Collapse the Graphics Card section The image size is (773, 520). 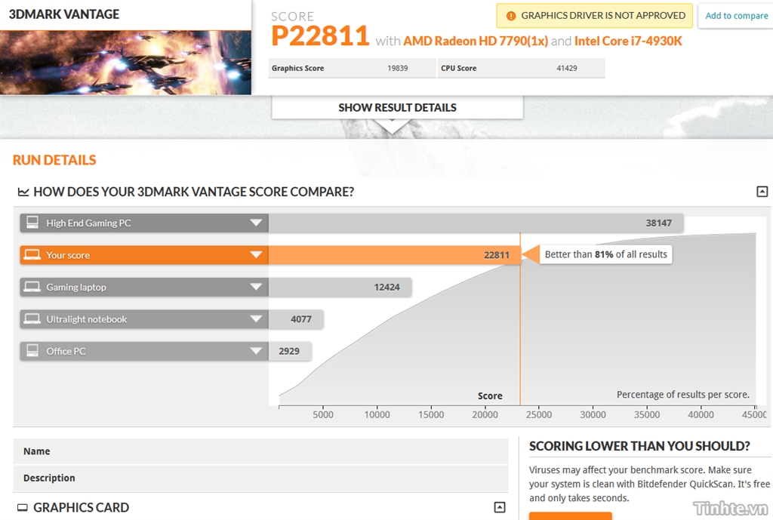500,507
